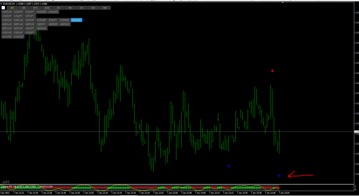Click the 7 Jan 23:54 time label
The image size is (359, 196).
click(284, 193)
